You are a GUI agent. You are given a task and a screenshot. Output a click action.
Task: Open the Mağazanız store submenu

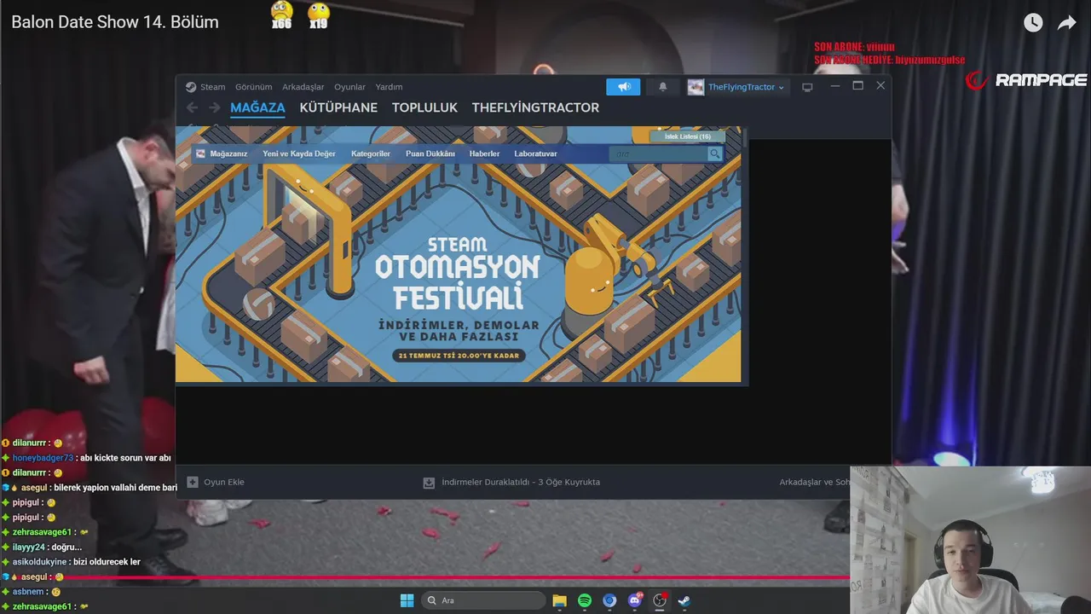[x=228, y=153]
